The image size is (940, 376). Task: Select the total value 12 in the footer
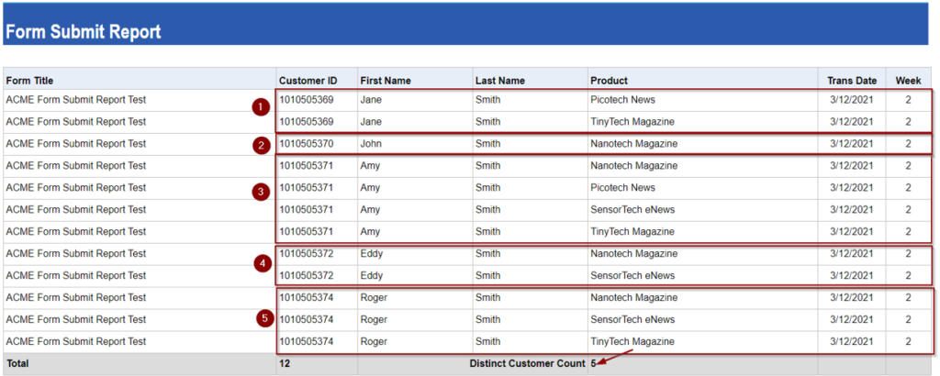(285, 364)
